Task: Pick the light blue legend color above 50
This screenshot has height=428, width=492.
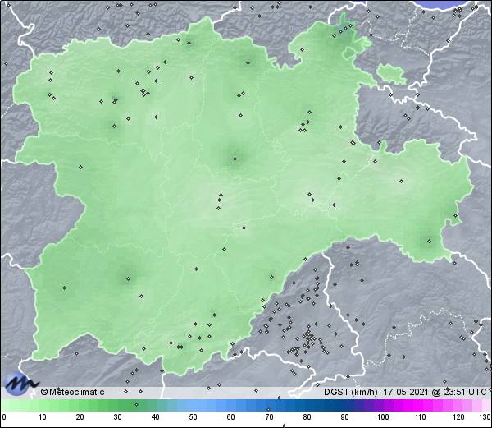Action: (x=193, y=405)
